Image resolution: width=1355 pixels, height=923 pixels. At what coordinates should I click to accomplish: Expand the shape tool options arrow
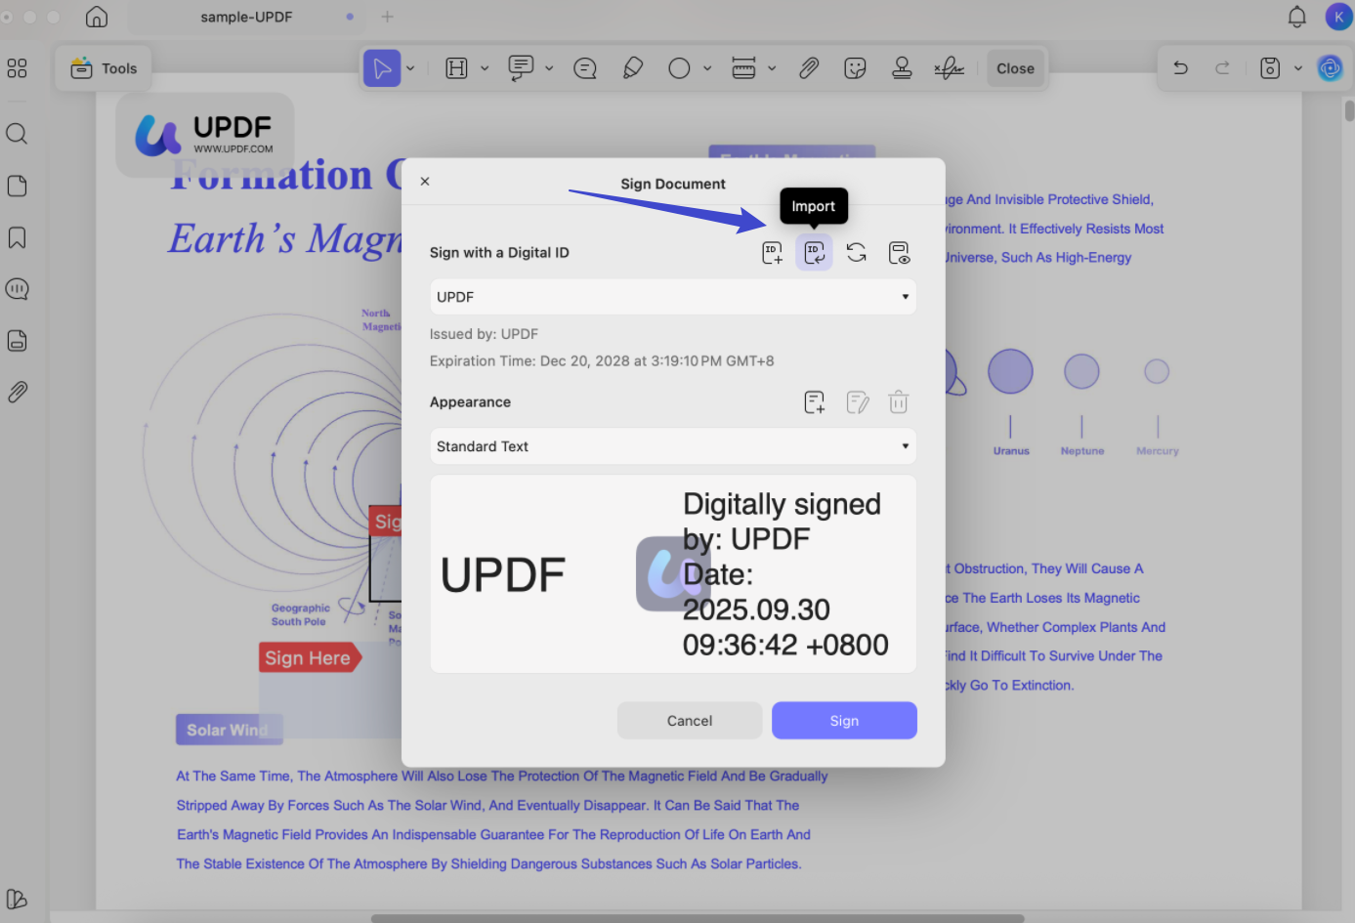click(x=707, y=68)
